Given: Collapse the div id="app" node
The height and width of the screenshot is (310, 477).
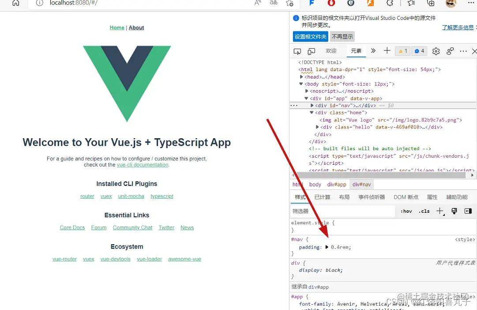Looking at the screenshot, I should [x=306, y=98].
